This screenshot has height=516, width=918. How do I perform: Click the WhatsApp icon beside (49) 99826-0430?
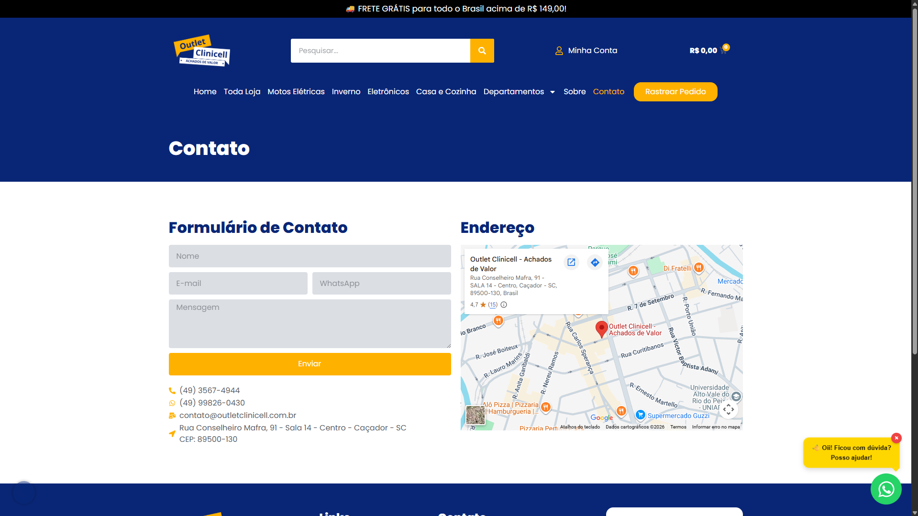(172, 403)
